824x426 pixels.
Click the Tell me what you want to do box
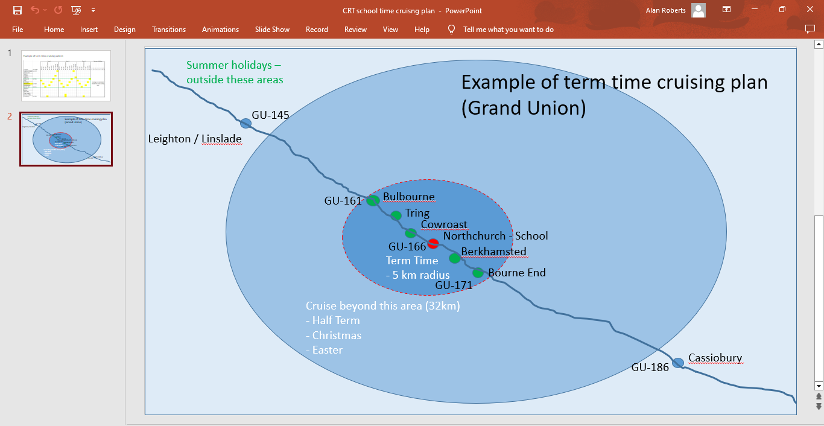(508, 30)
